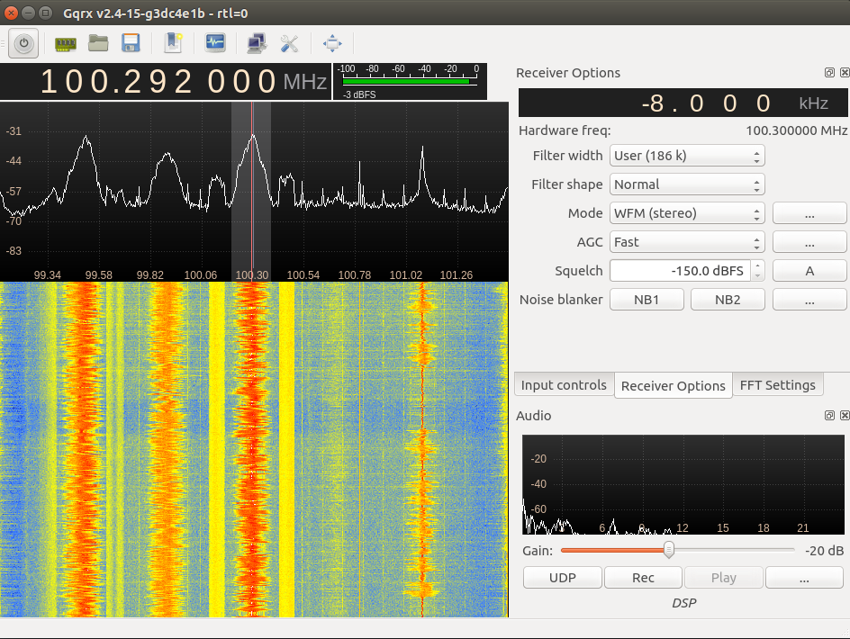850x639 pixels.
Task: Click the Hardware freq 100.300000 MHz value
Action: click(796, 130)
